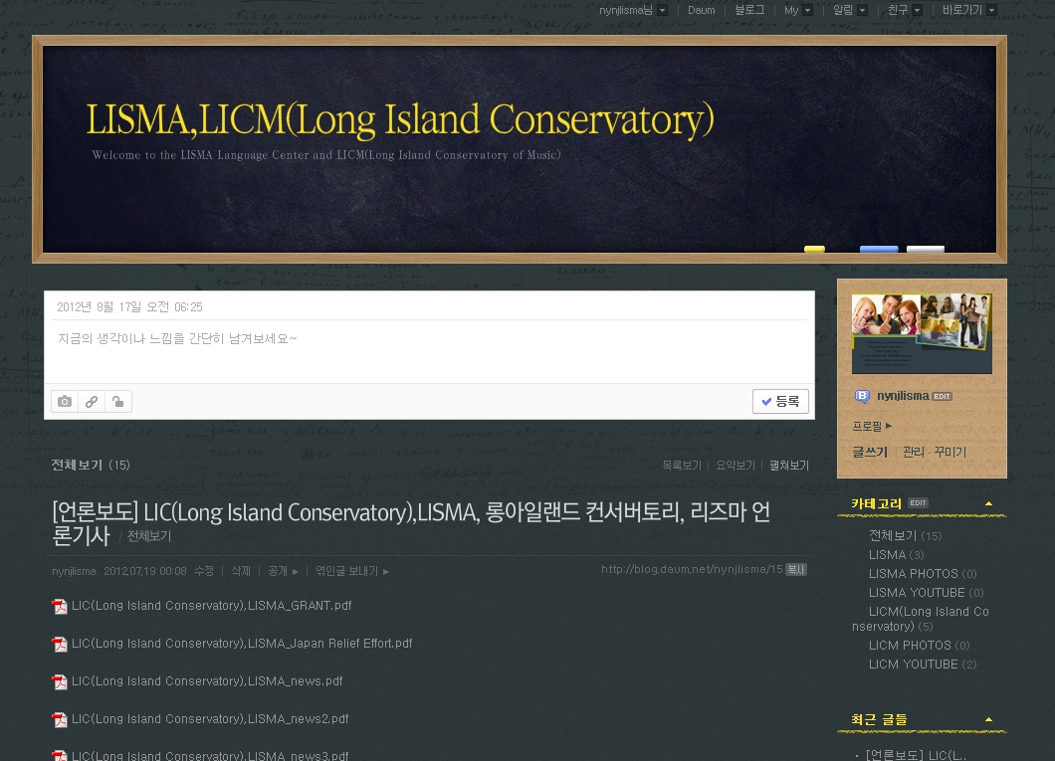Collapse the 카테고리 section arrow
Image resolution: width=1055 pixels, height=761 pixels.
point(988,502)
